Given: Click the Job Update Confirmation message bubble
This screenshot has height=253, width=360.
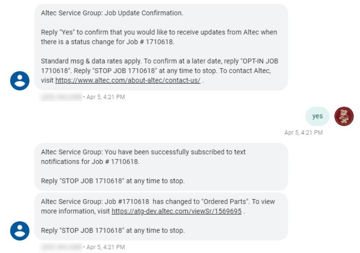Looking at the screenshot, I should (x=161, y=47).
